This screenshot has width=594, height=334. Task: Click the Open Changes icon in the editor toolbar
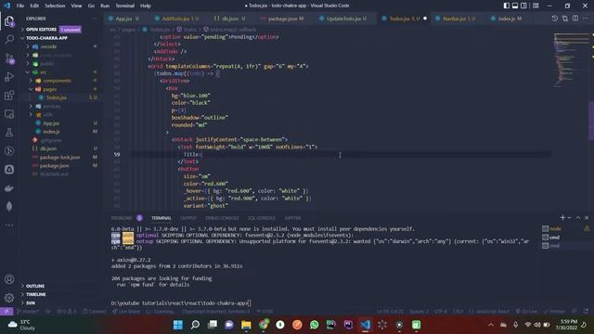click(565, 19)
